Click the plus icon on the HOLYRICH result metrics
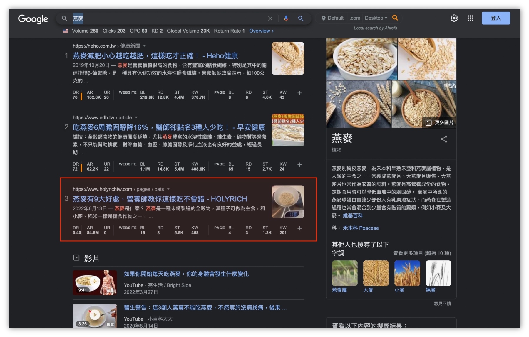The height and width of the screenshot is (337, 529). [x=300, y=228]
